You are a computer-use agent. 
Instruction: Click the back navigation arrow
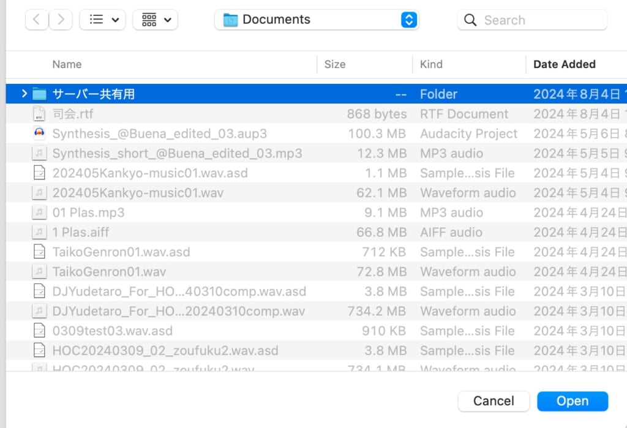(36, 19)
